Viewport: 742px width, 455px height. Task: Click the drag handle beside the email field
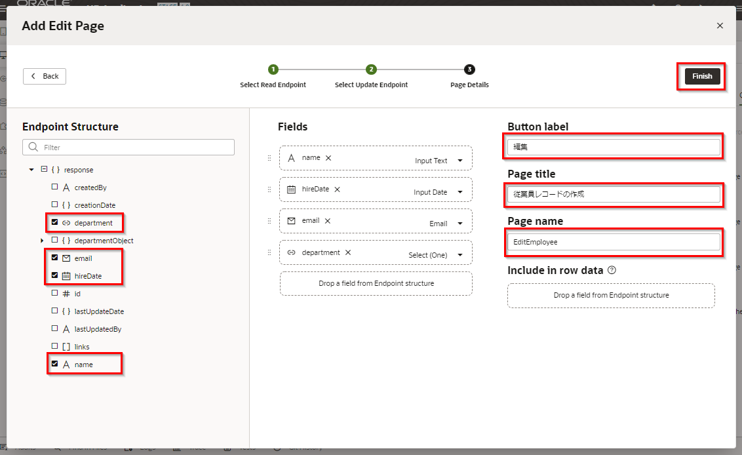pyautogui.click(x=269, y=221)
